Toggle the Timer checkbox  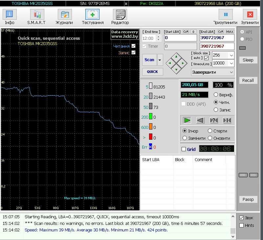tap(144, 46)
